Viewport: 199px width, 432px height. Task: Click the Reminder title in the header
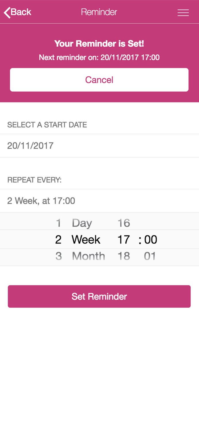point(99,12)
